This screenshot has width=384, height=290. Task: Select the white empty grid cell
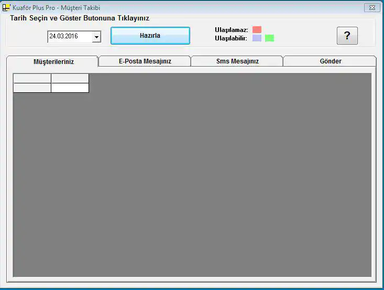(70, 88)
